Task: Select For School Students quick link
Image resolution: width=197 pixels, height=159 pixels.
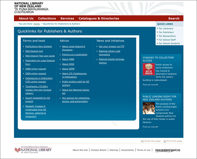Action: [x=169, y=43]
